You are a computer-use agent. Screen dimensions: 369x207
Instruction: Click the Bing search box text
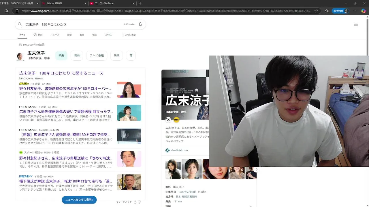click(46, 24)
